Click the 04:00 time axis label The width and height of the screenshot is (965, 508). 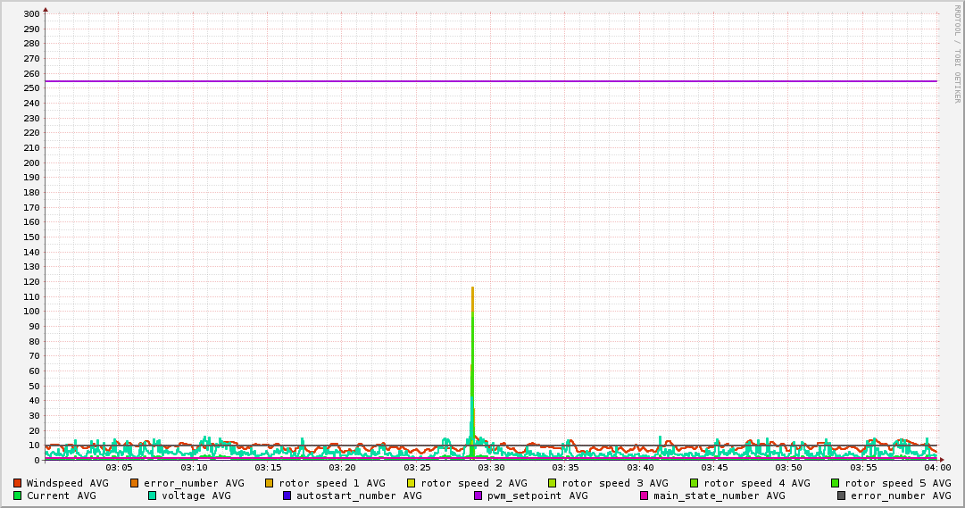[x=937, y=468]
